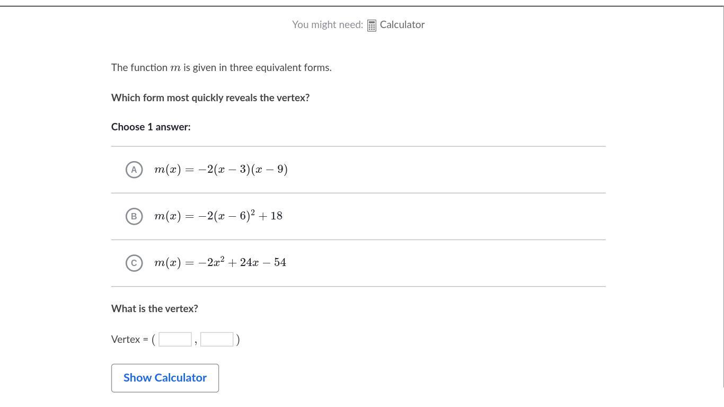724x407 pixels.
Task: Select radio button B
Action: (134, 216)
